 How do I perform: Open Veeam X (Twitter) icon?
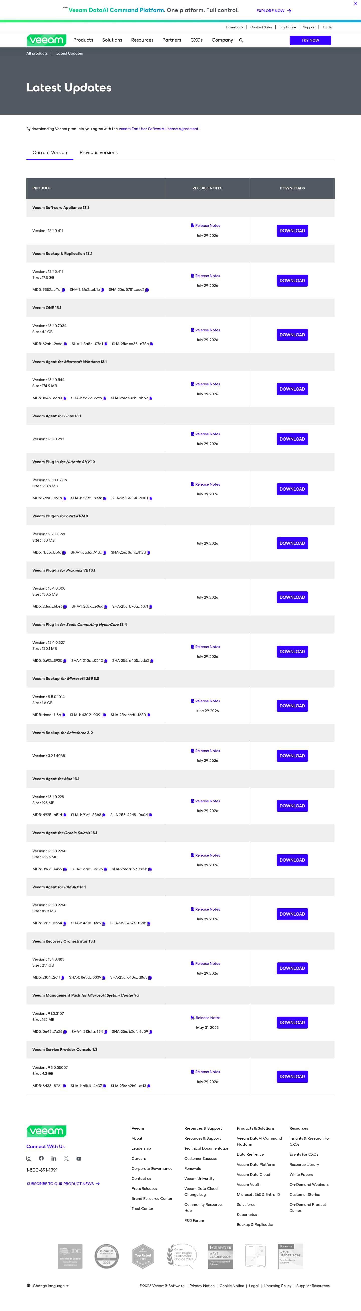pyautogui.click(x=67, y=1158)
